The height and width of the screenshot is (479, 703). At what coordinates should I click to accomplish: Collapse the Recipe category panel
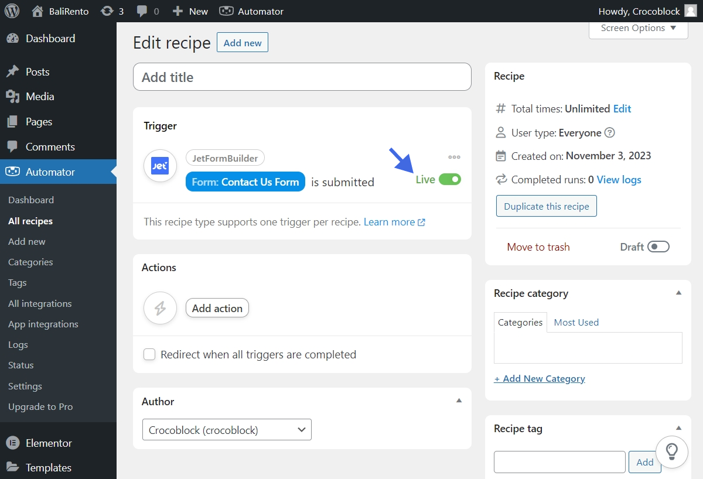click(x=678, y=293)
